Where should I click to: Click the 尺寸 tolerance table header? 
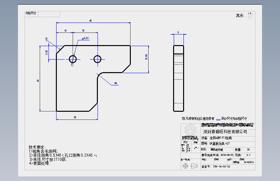click(186, 142)
